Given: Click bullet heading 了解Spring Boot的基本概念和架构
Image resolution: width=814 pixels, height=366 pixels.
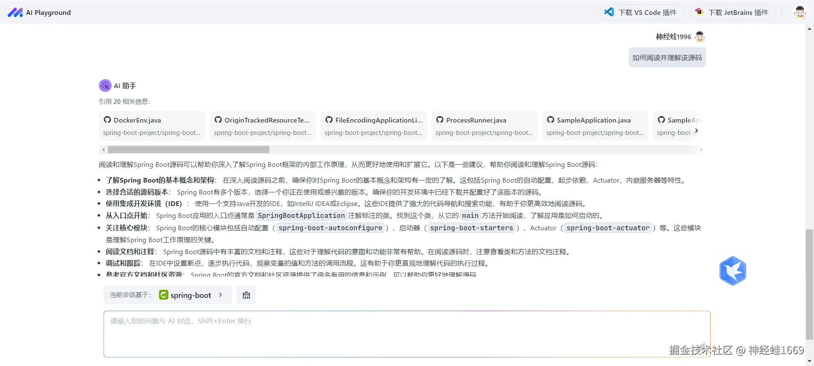Looking at the screenshot, I should 160,180.
